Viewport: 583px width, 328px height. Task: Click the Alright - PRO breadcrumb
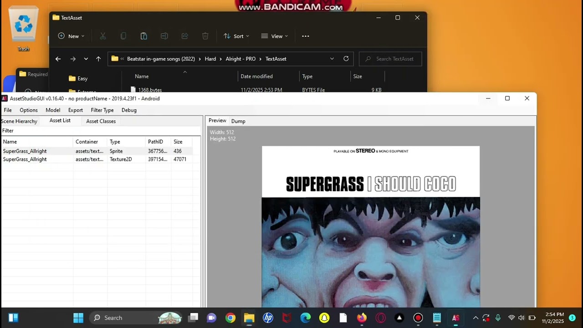(241, 59)
